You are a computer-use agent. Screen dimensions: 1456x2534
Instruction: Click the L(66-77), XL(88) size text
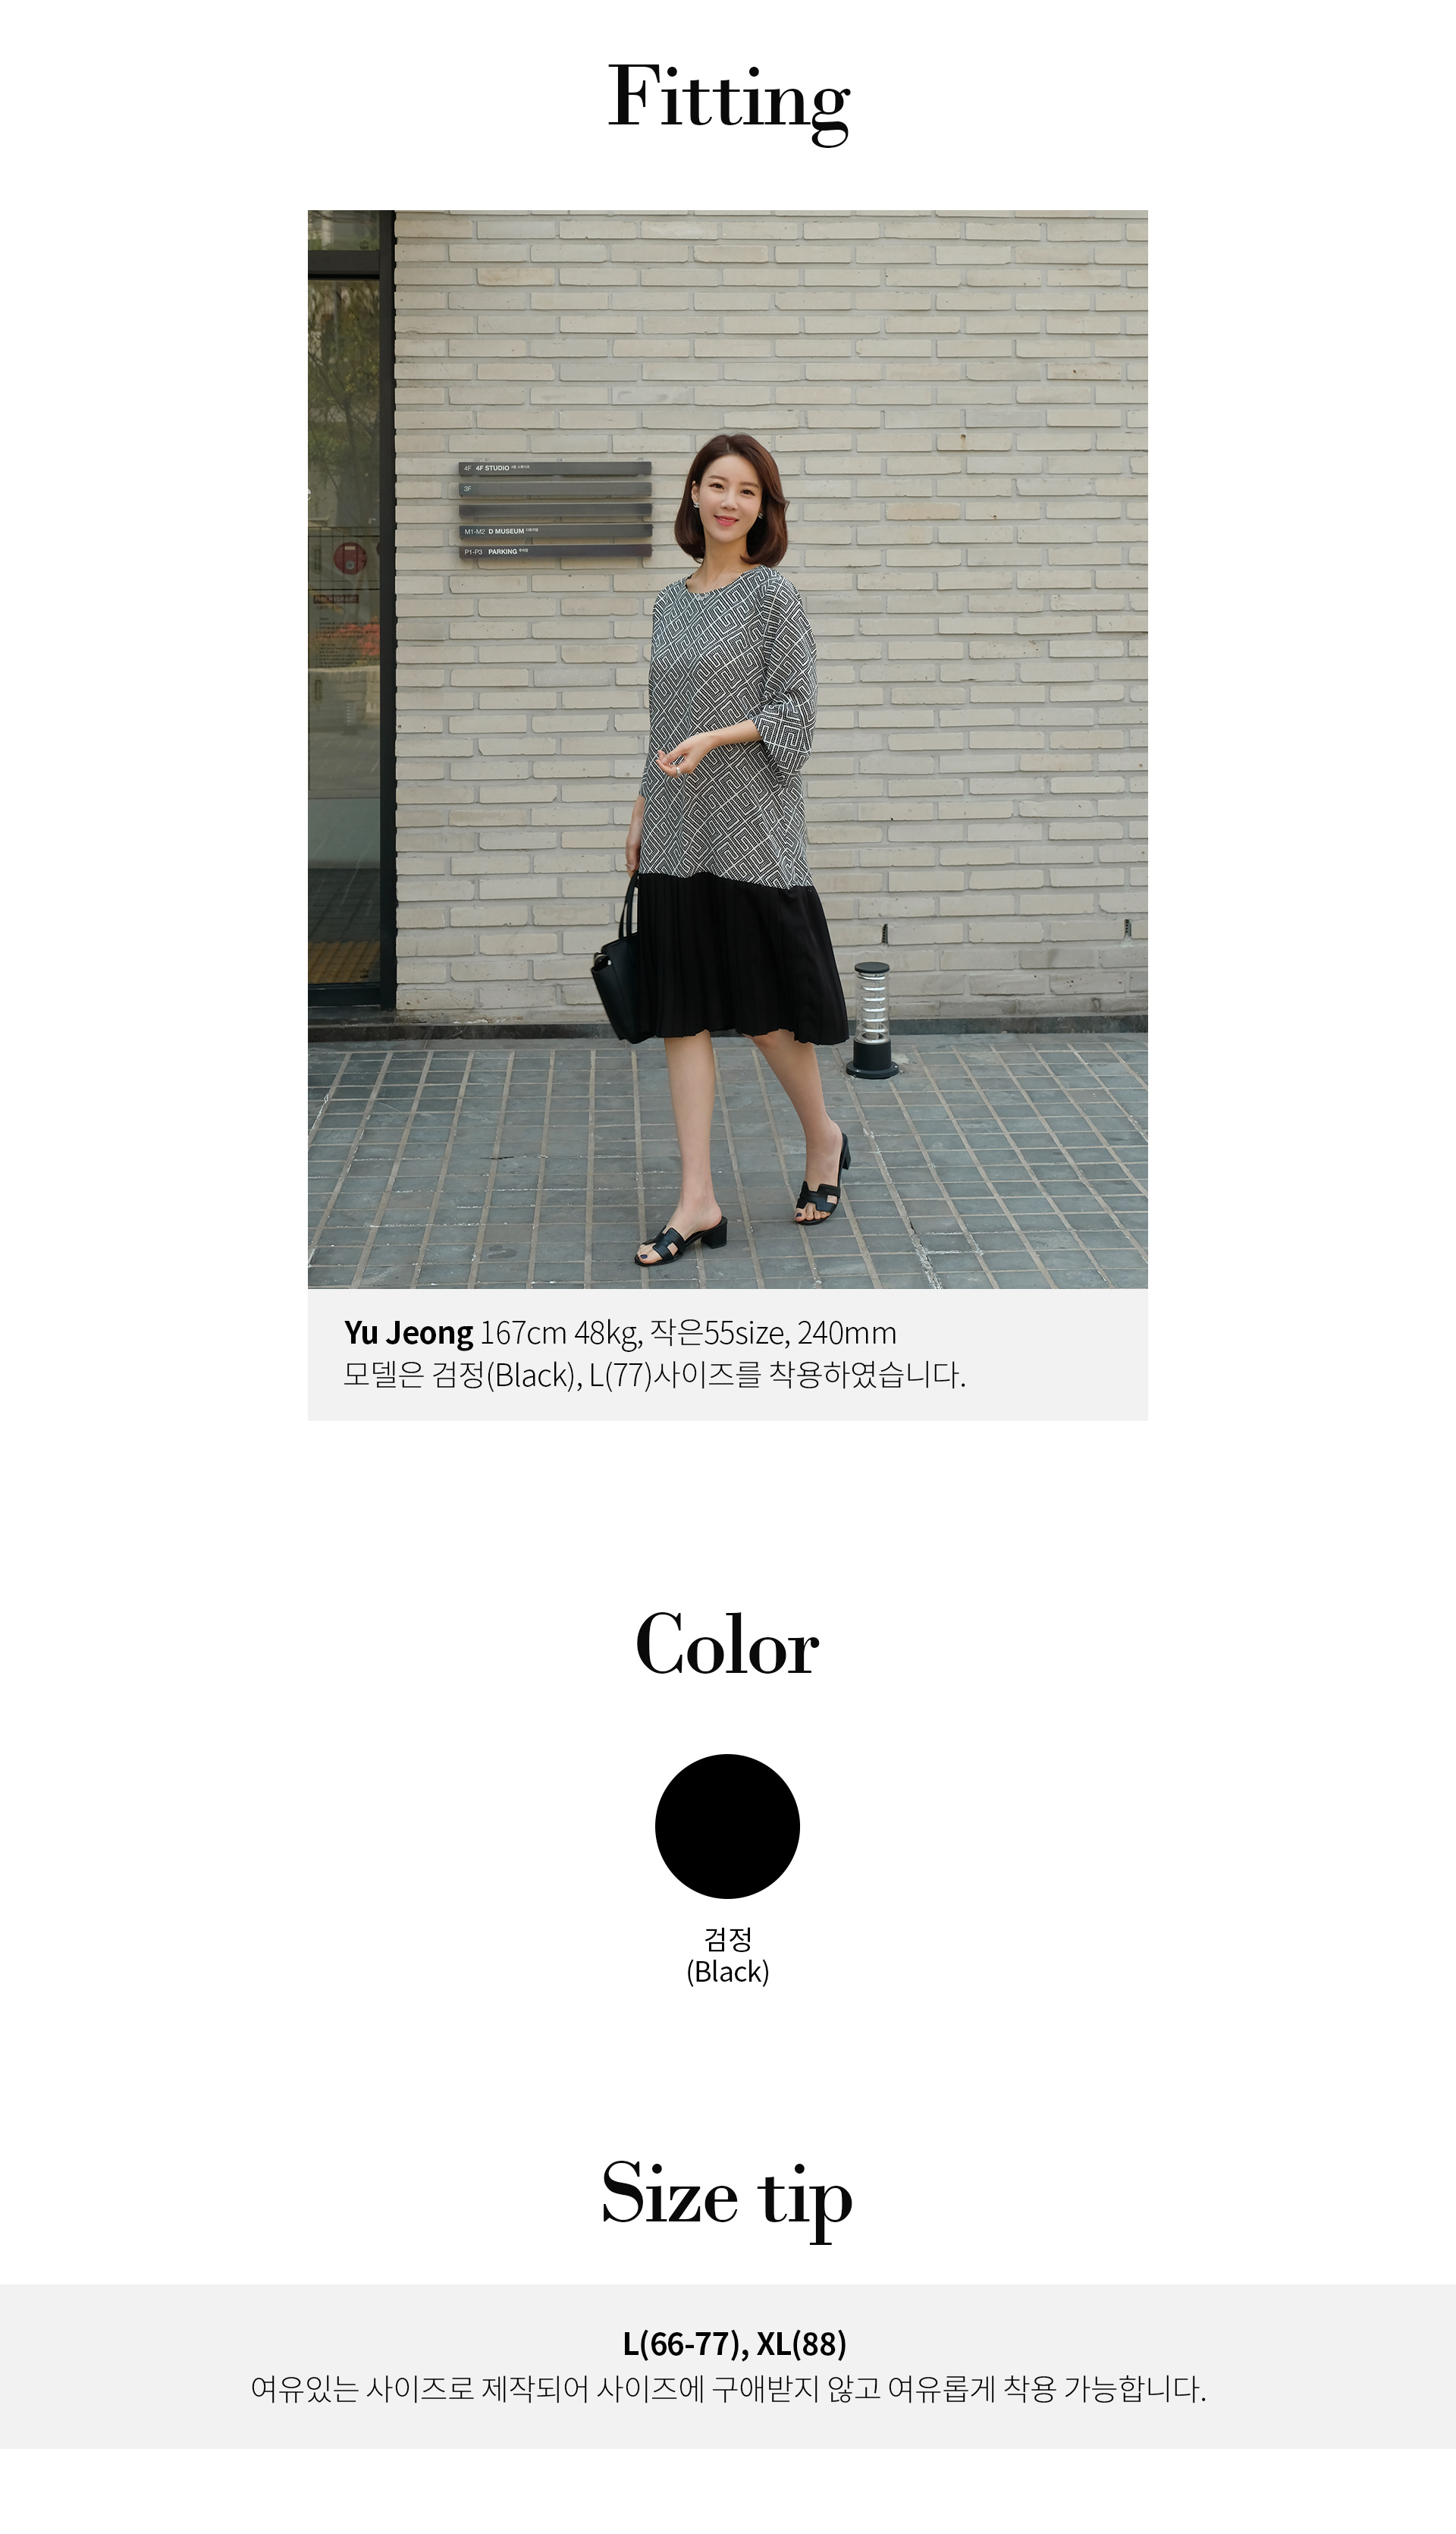(x=734, y=2343)
